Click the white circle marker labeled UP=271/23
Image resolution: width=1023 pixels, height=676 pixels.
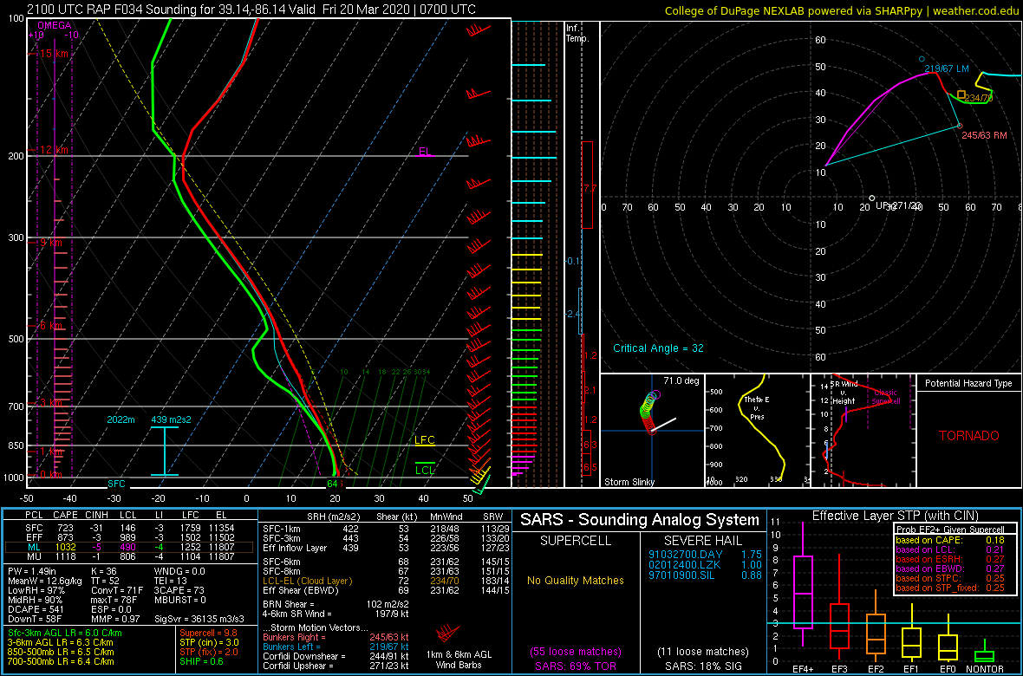(x=871, y=198)
